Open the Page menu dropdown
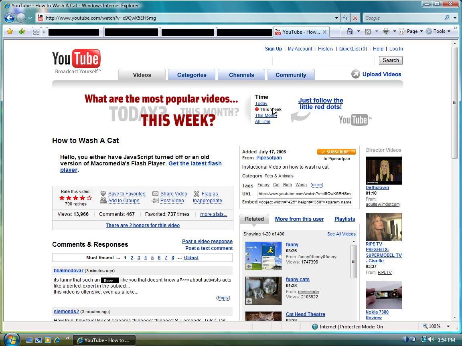Screen dimensions: 462x346 412,31
